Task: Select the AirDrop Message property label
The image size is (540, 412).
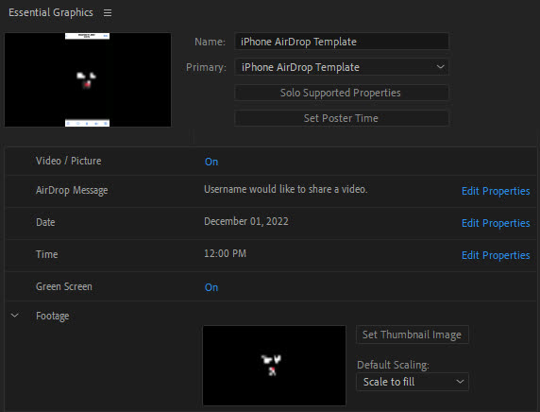Action: click(x=72, y=190)
